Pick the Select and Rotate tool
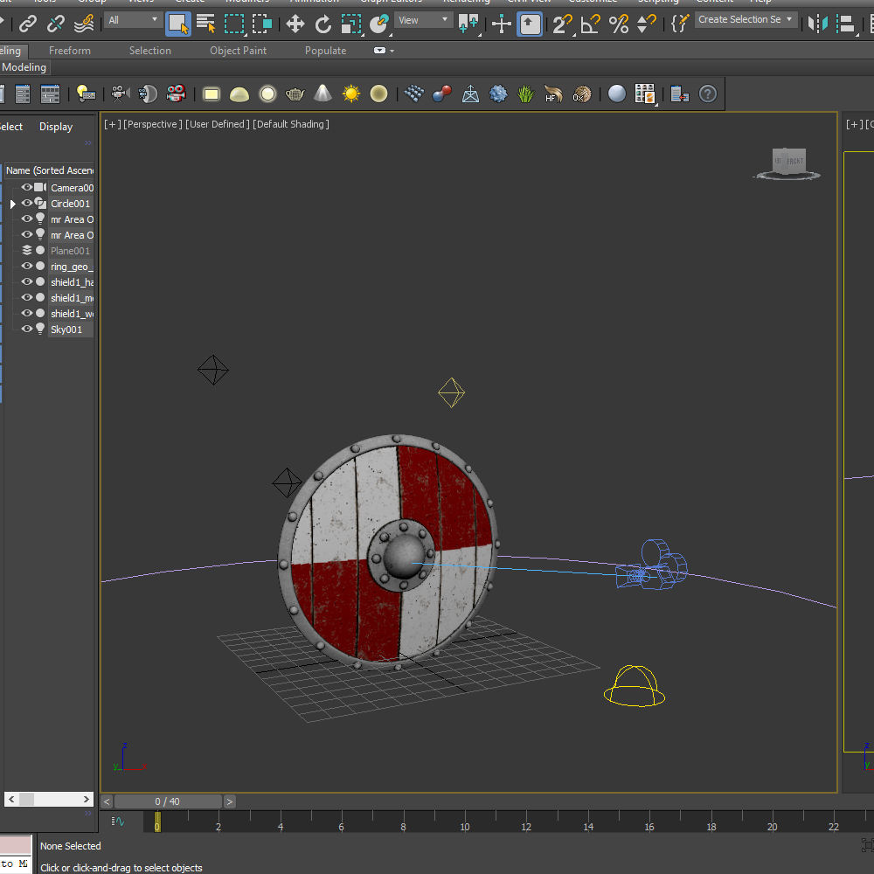 (323, 24)
